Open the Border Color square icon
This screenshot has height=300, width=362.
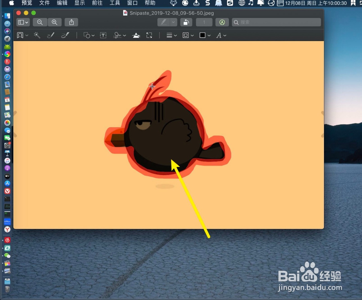coord(186,35)
